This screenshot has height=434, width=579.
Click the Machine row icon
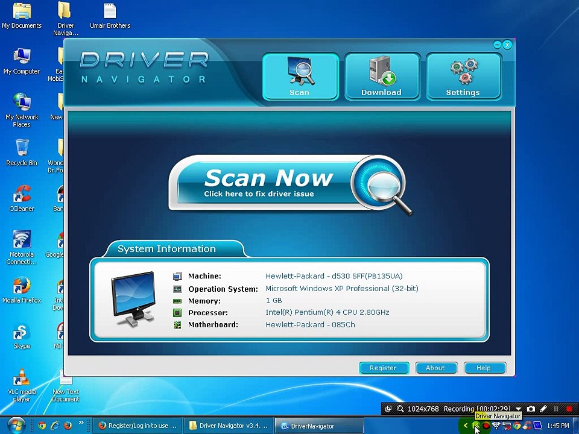(177, 276)
